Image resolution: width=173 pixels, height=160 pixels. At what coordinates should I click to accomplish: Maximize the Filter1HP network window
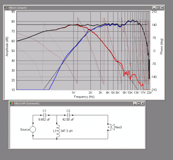(x=138, y=104)
